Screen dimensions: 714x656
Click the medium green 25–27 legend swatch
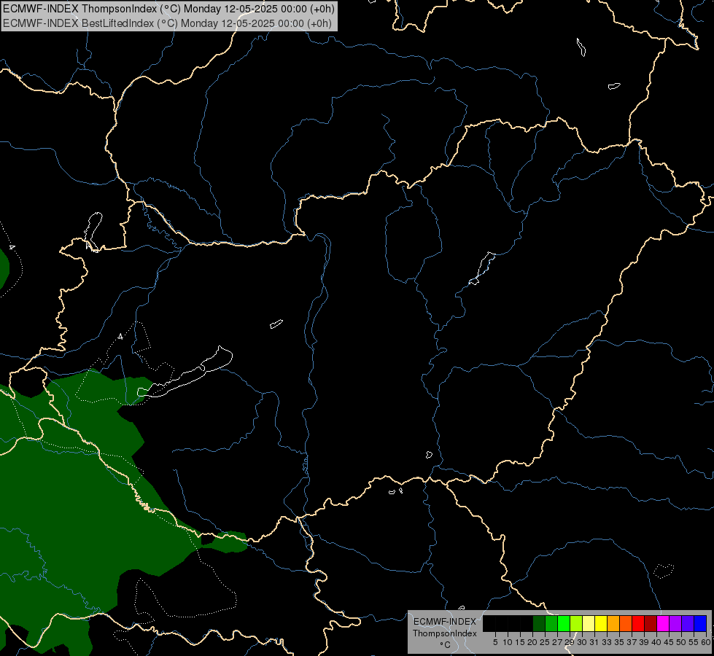point(551,623)
